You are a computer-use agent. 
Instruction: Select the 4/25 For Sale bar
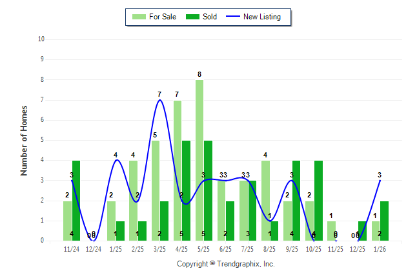(178, 171)
